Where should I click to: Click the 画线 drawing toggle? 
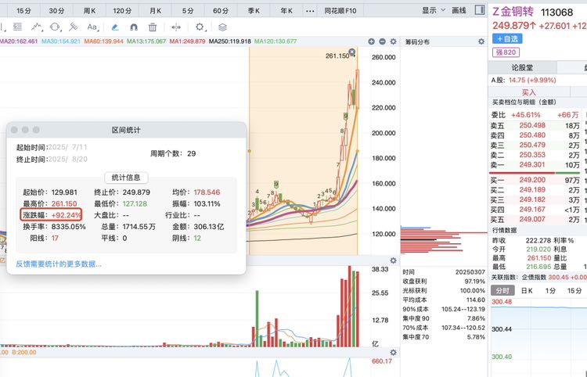(x=459, y=10)
